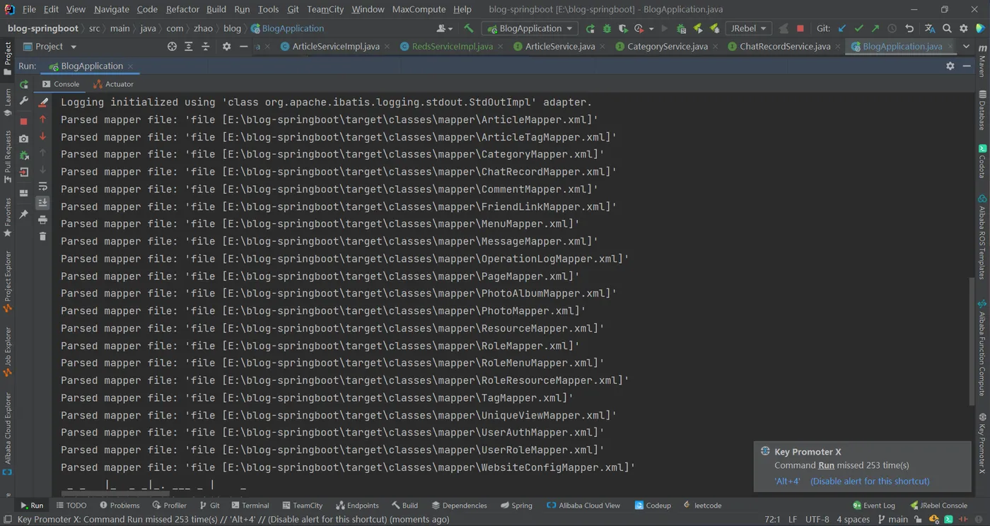Click trash clear all icon in console

pos(43,236)
